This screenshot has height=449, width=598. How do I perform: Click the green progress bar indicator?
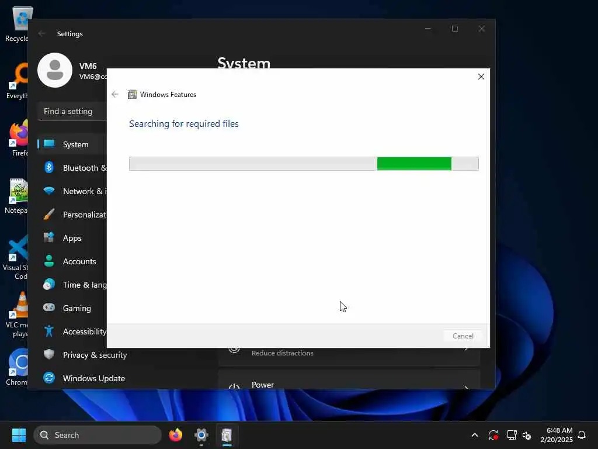414,164
